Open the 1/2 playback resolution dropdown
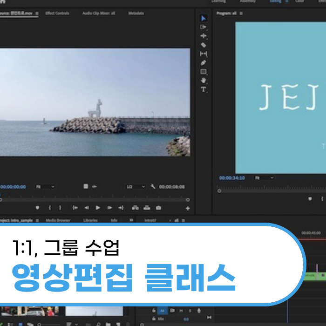This screenshot has width=326, height=326. (x=136, y=187)
